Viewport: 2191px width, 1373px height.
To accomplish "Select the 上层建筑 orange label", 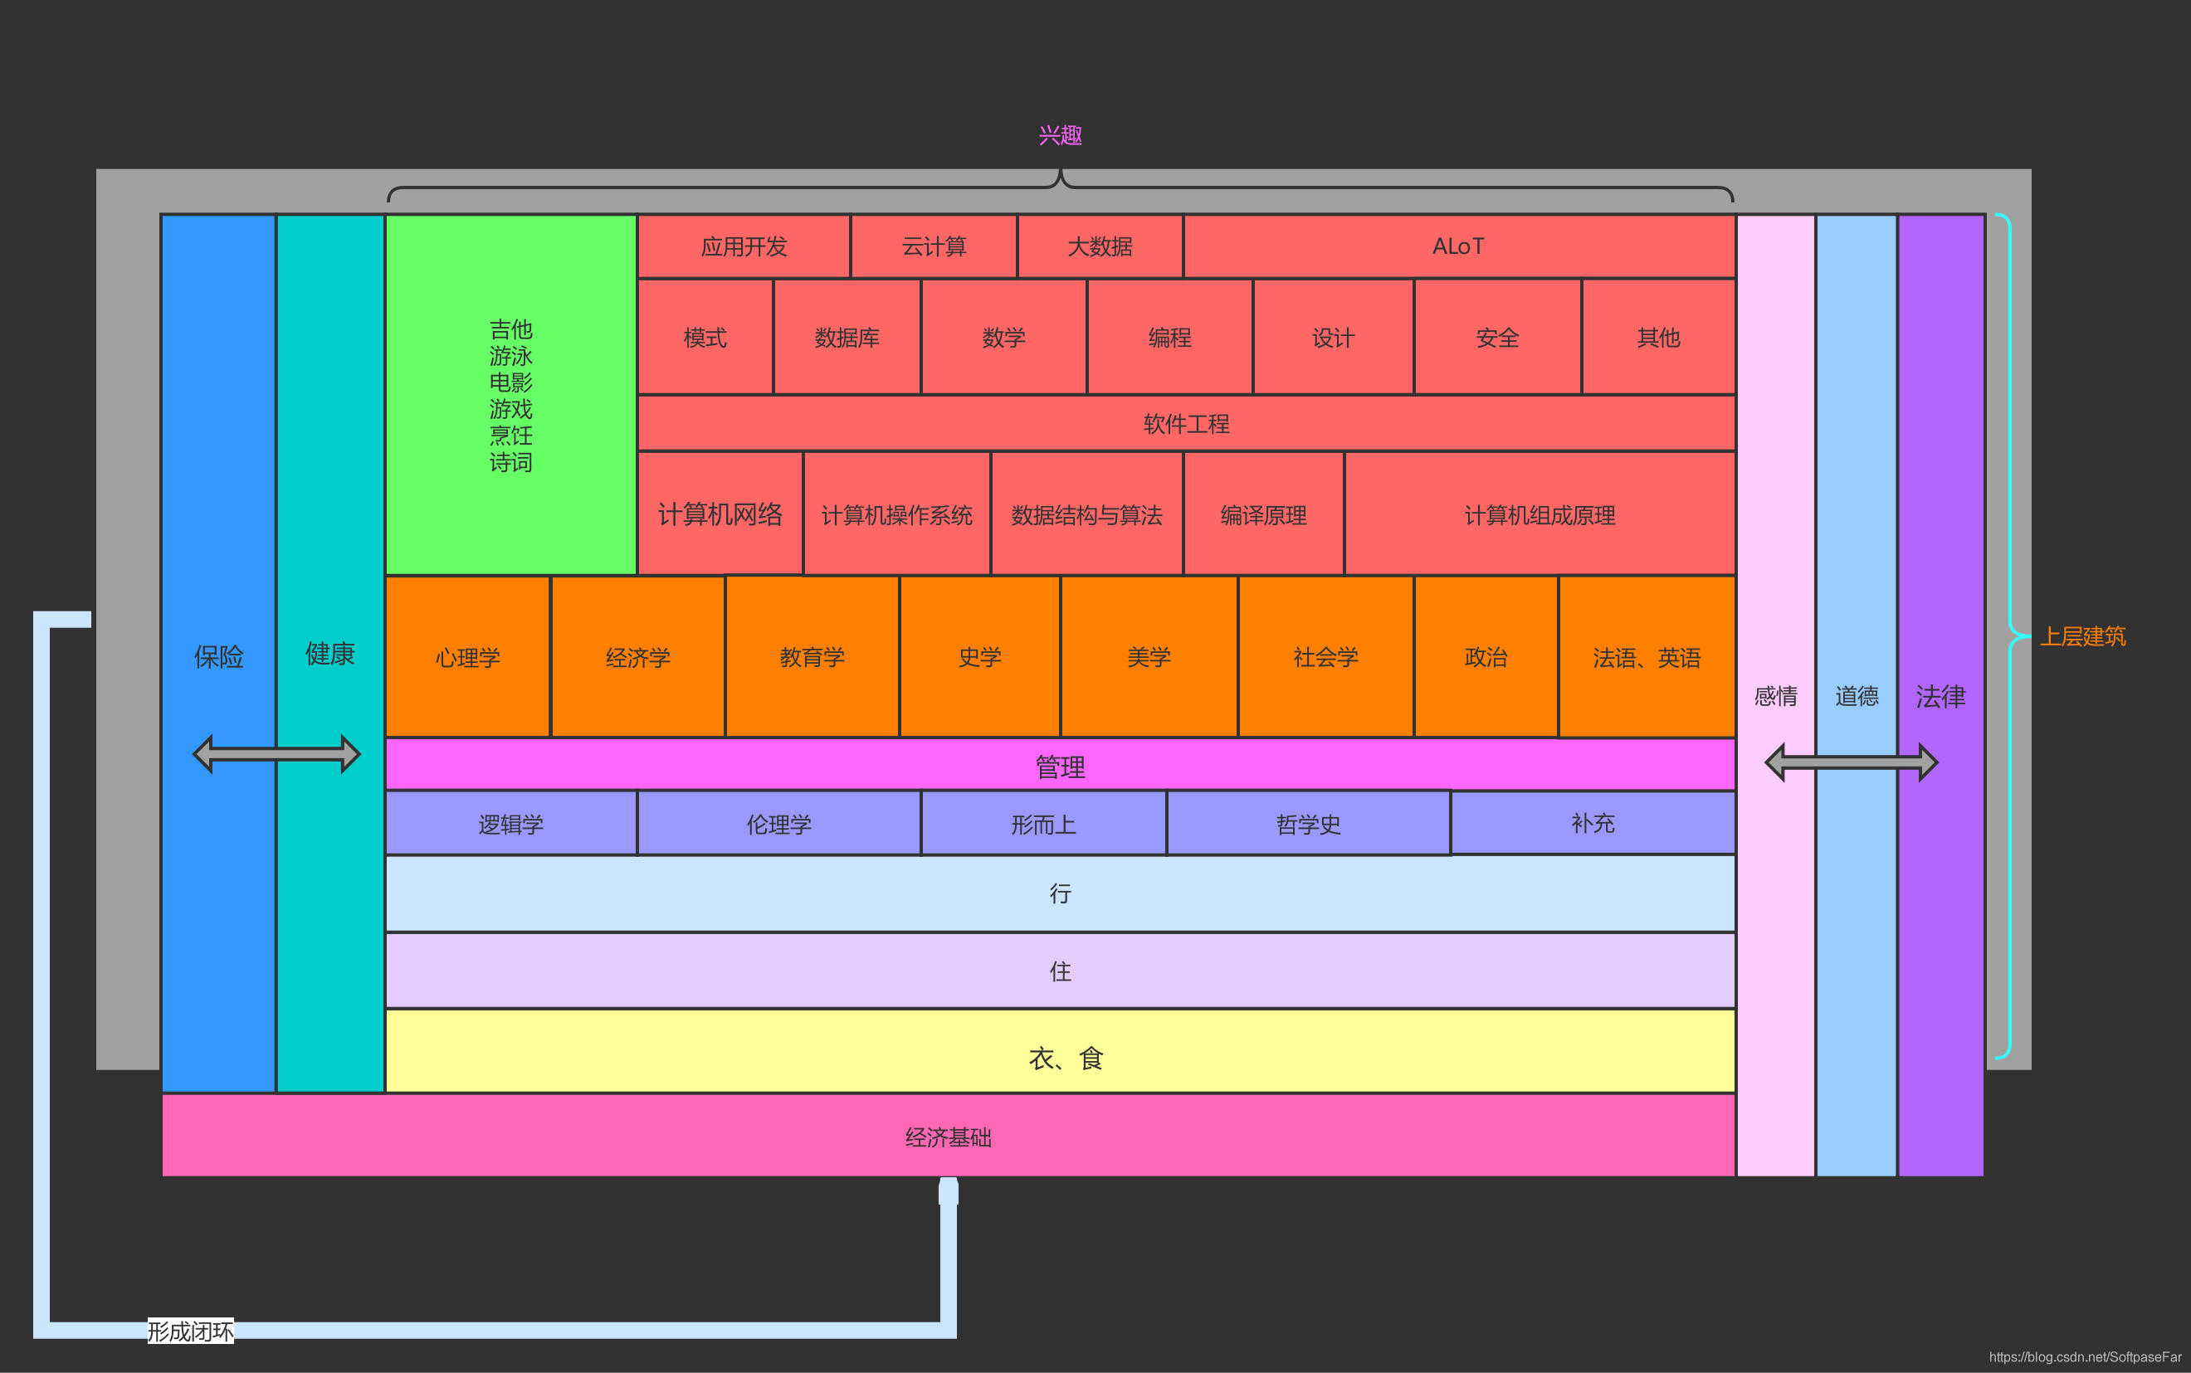I will click(x=2083, y=635).
